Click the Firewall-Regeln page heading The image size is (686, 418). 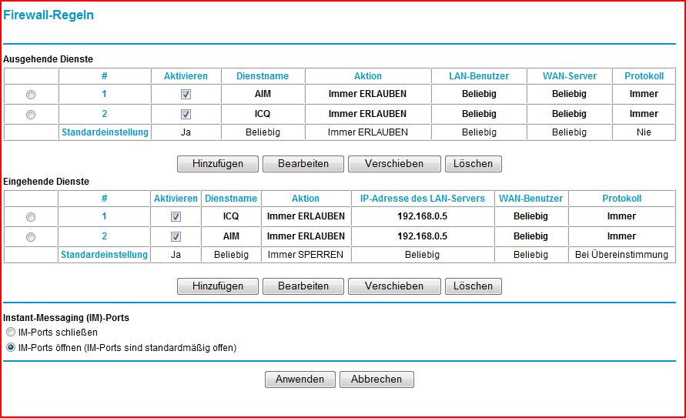point(49,15)
